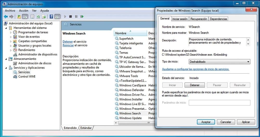
Task: Click the gear icon next to Windows Defender
Action: (117, 90)
